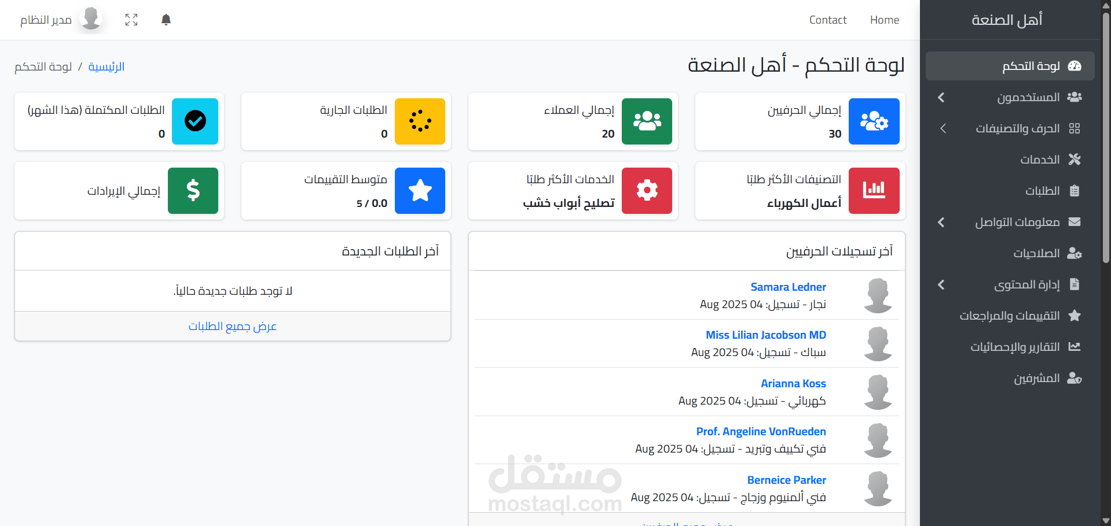Click the blue متوسط التقييمات star icon
Image resolution: width=1111 pixels, height=526 pixels.
(420, 191)
